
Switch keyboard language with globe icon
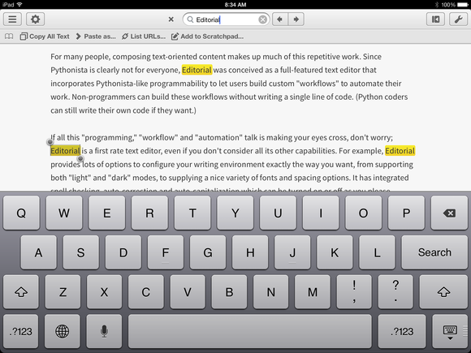(63, 331)
